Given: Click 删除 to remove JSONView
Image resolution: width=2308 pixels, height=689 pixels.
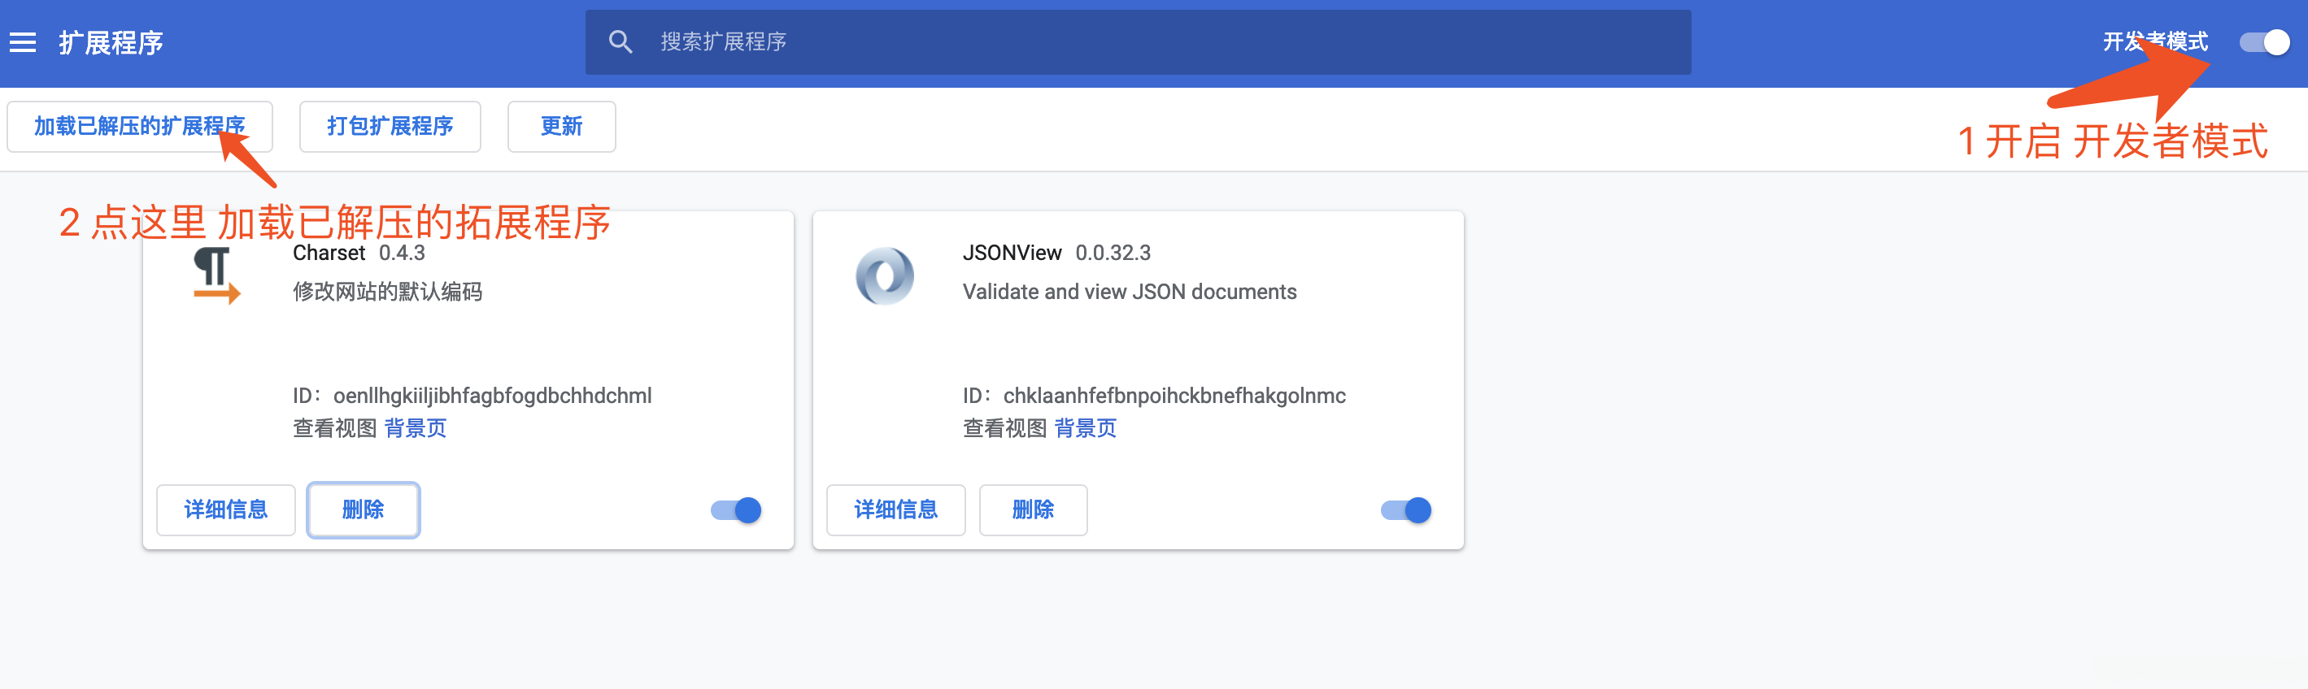Looking at the screenshot, I should click(x=1033, y=510).
